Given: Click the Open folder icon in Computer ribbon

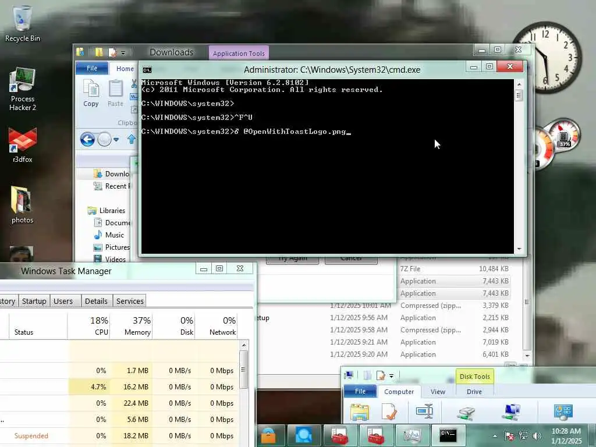Looking at the screenshot, I should point(360,413).
